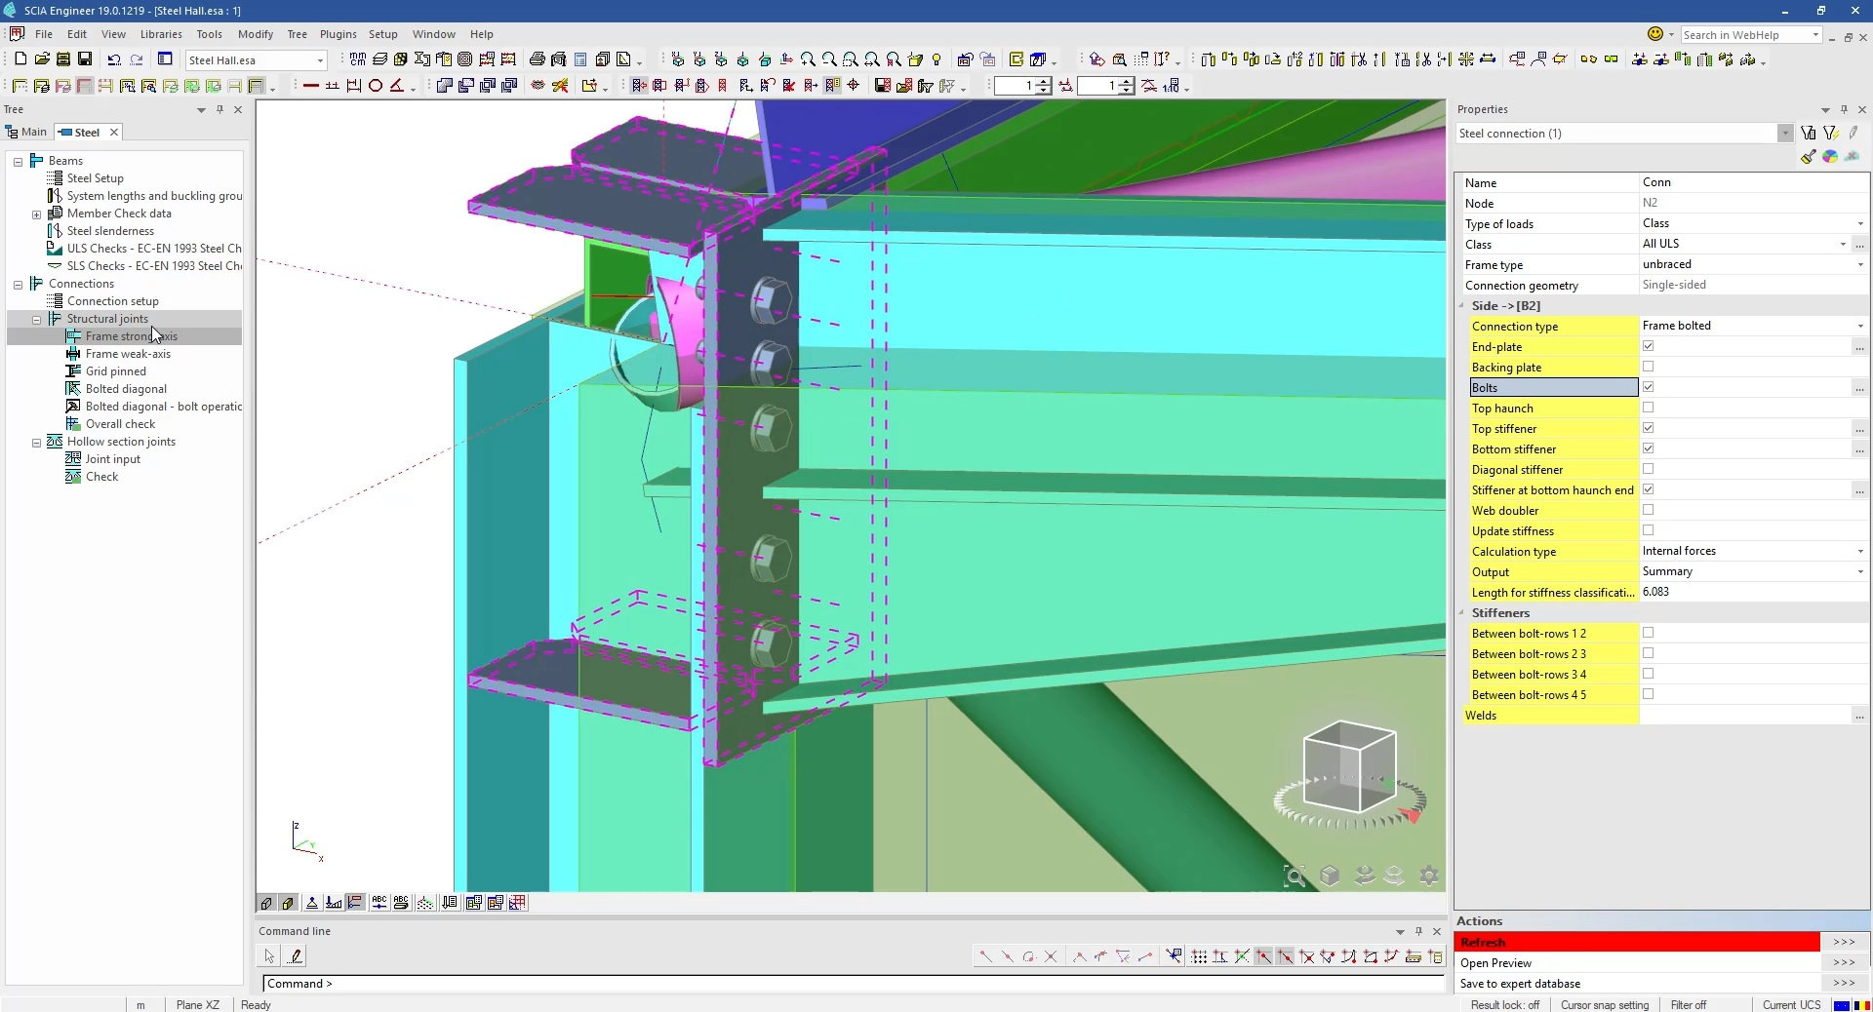Open a project file

(40, 58)
